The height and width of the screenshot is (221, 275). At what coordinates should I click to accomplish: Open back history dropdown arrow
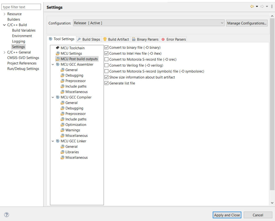click(x=257, y=7)
